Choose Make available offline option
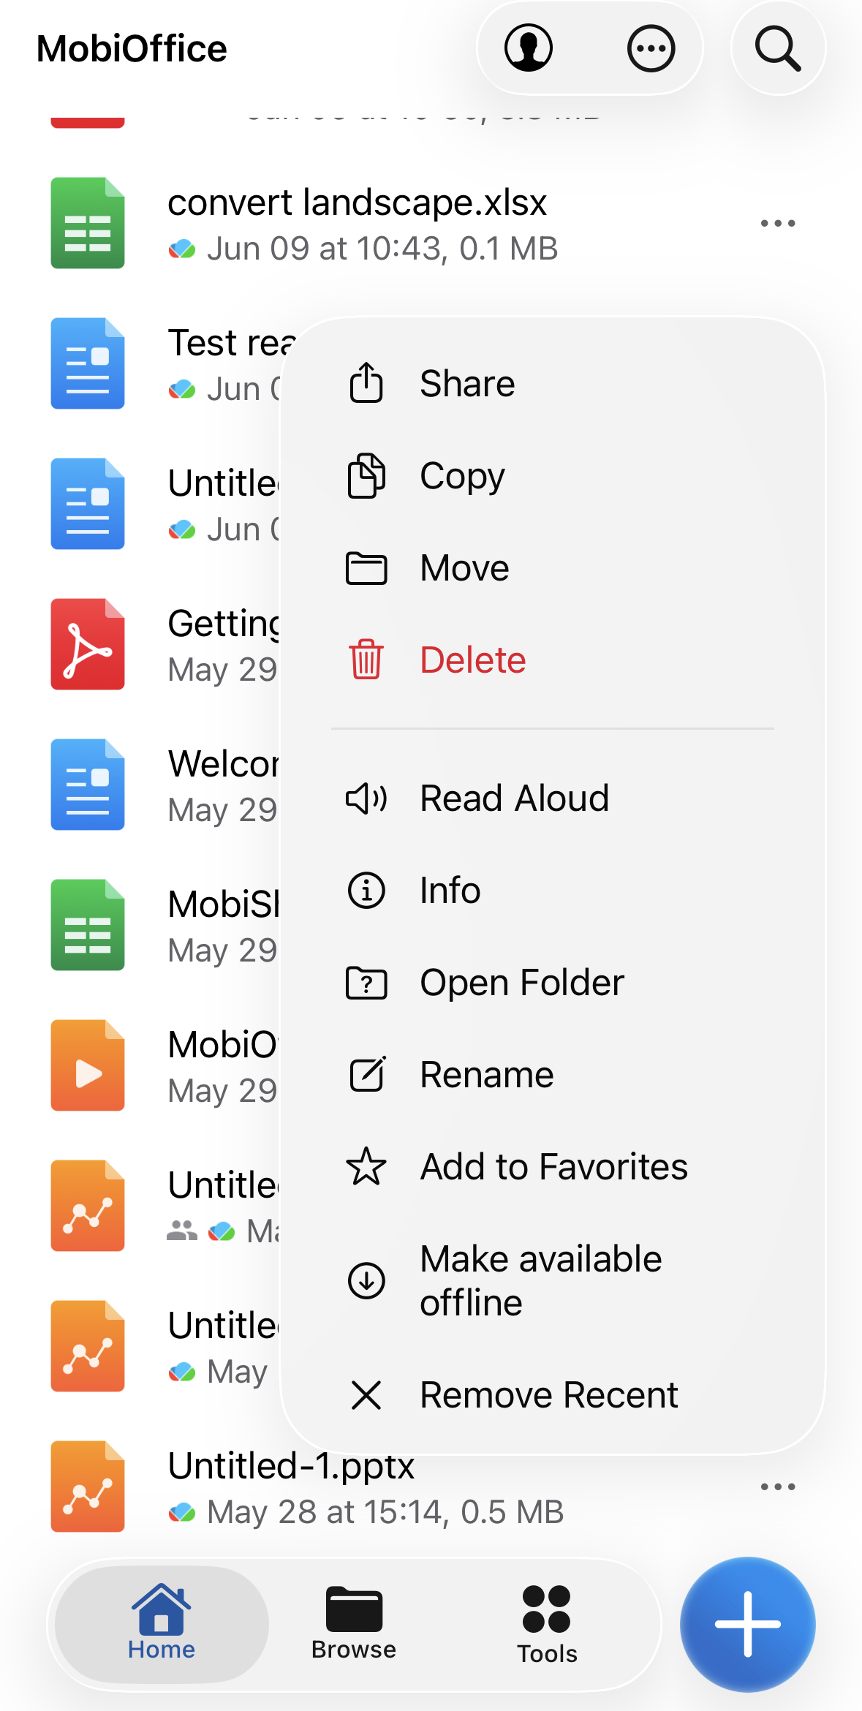This screenshot has width=862, height=1711. click(x=553, y=1280)
